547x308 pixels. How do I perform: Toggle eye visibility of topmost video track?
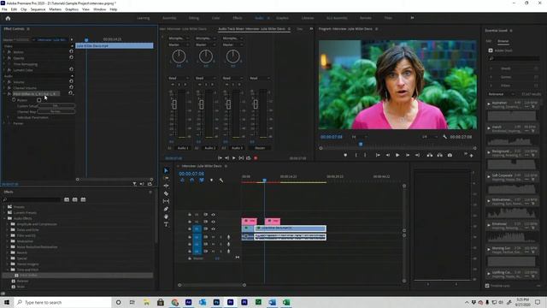coord(213,215)
